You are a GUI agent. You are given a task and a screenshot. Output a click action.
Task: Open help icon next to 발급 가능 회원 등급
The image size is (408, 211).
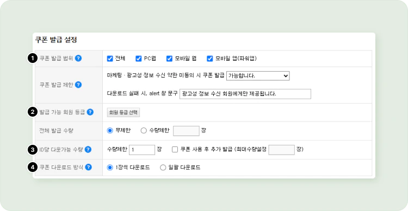90,112
